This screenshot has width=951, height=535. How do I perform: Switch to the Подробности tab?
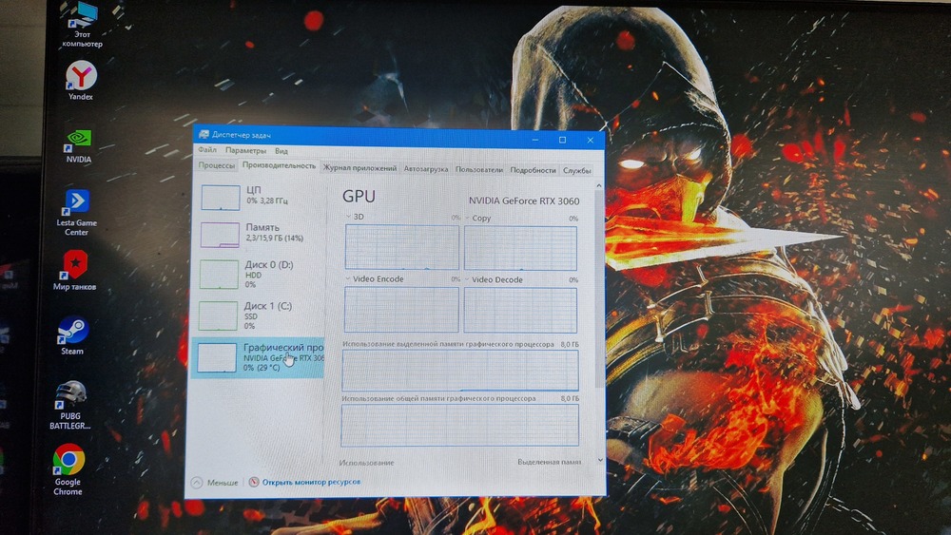(x=533, y=170)
